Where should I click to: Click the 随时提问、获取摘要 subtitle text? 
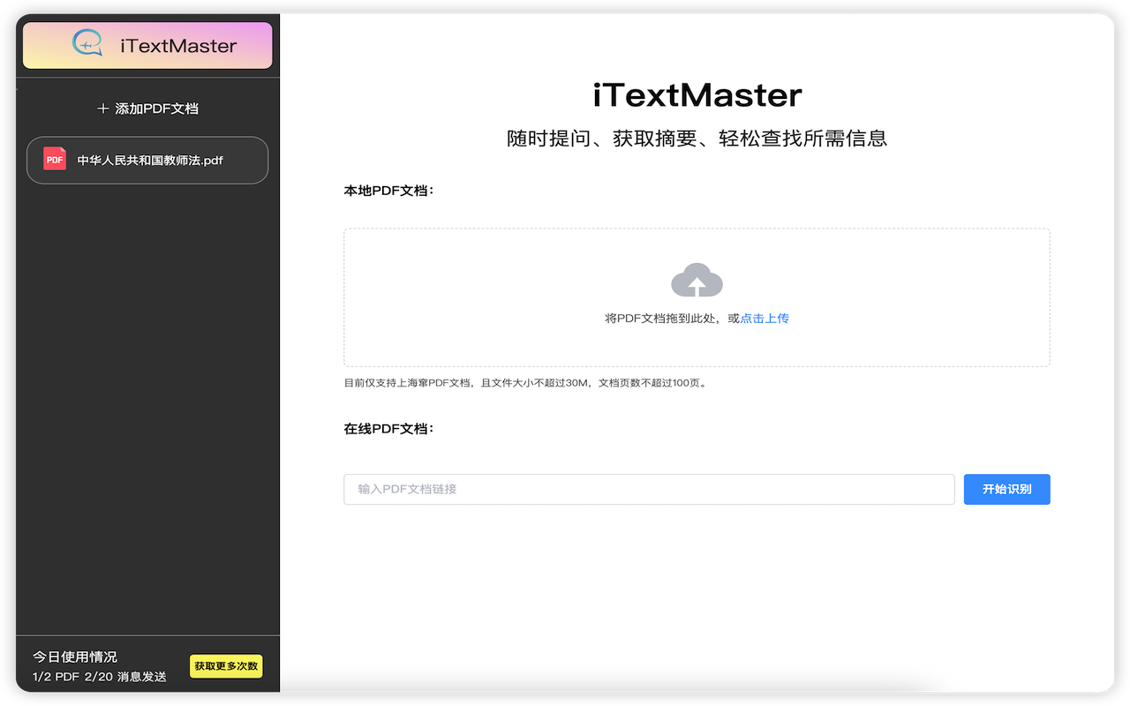click(697, 138)
